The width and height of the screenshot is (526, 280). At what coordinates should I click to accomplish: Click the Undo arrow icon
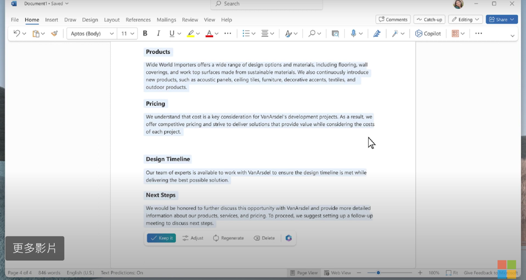(x=17, y=34)
